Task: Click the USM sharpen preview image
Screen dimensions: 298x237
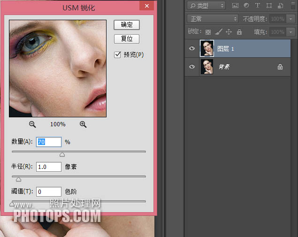Action: pos(58,69)
